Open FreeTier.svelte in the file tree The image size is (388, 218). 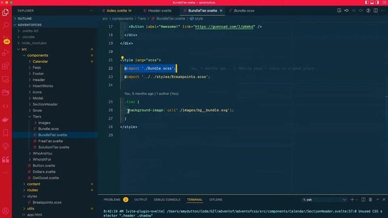[x=50, y=141]
